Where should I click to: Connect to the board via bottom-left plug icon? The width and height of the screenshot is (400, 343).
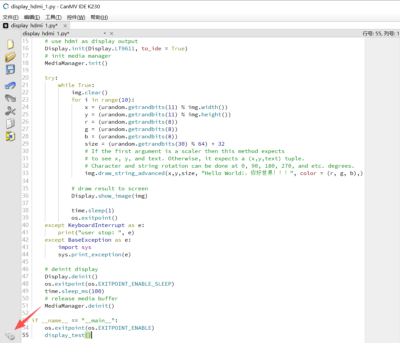point(10,335)
